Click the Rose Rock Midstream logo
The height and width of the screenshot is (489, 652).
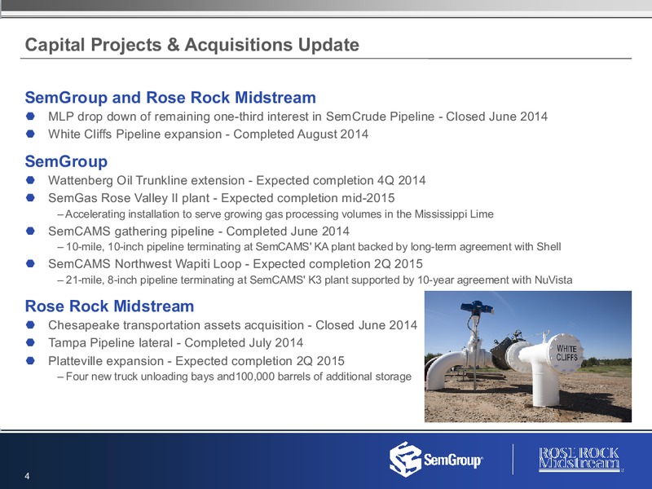click(580, 459)
